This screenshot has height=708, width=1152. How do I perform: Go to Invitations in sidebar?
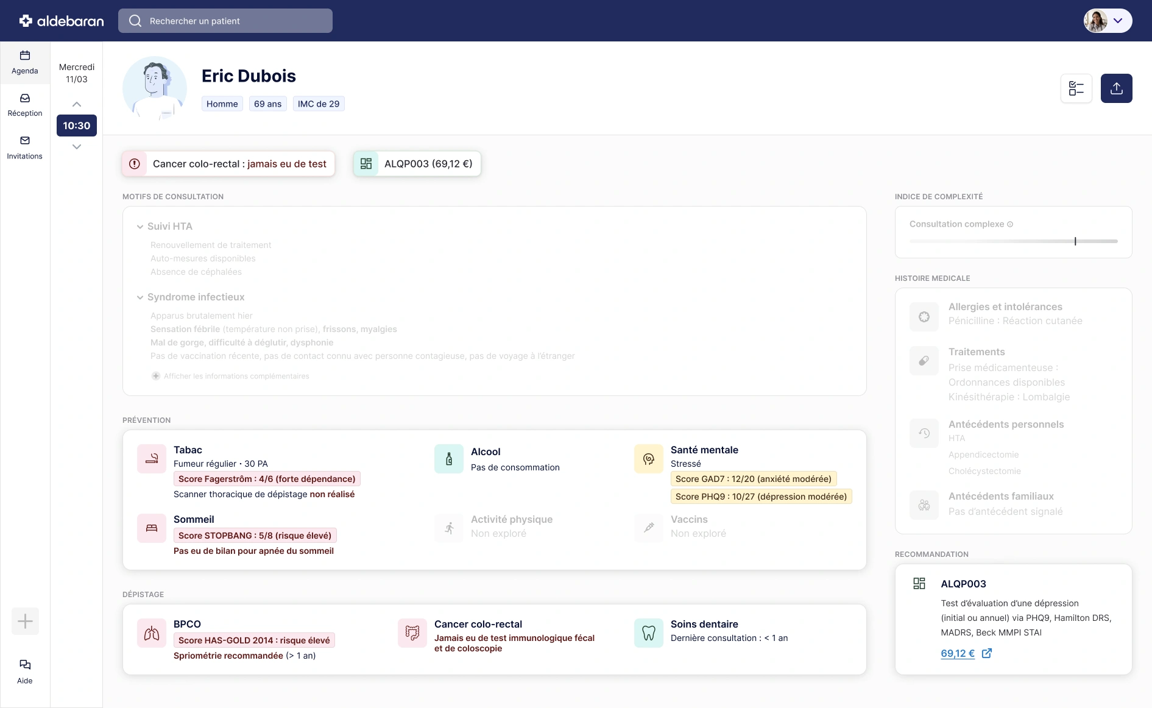(x=25, y=148)
